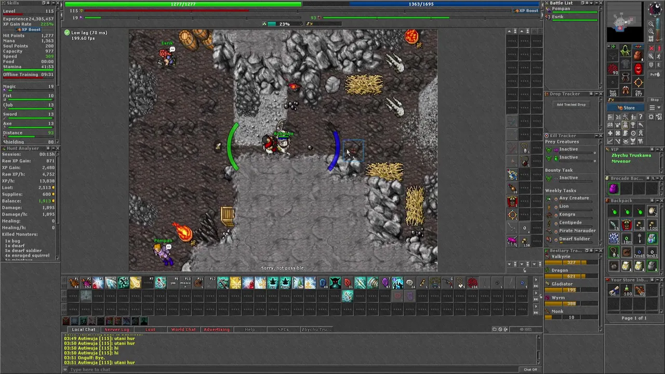Collapse the Battle List panel
Screen dimensions: 665x374
pyautogui.click(x=596, y=3)
